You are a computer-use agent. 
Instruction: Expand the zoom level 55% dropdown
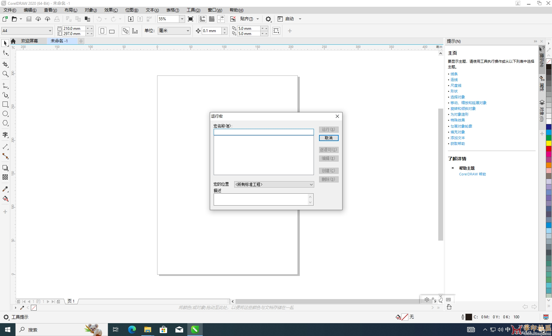[182, 19]
